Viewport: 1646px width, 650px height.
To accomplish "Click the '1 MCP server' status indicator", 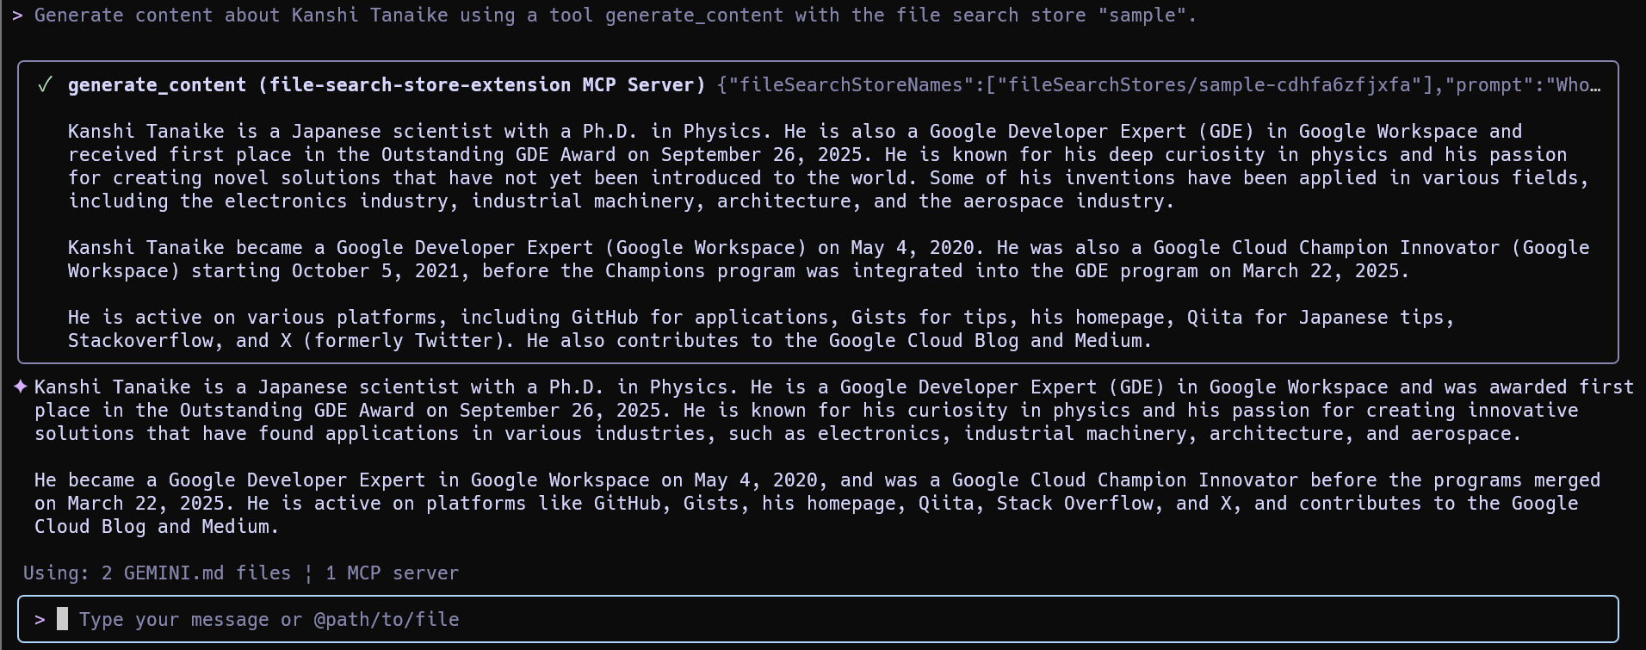I will (x=392, y=573).
